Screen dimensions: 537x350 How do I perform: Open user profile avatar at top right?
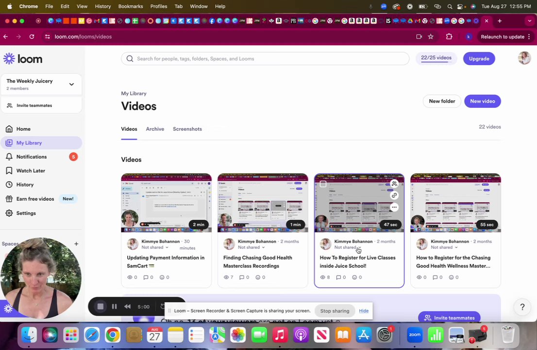pyautogui.click(x=524, y=58)
